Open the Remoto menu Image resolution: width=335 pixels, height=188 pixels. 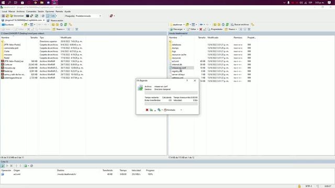click(59, 11)
